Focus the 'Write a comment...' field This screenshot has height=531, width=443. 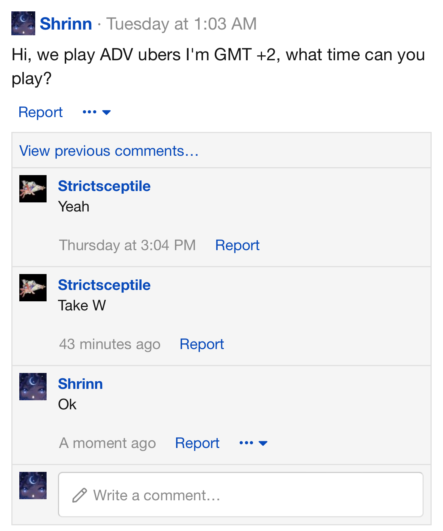(240, 495)
